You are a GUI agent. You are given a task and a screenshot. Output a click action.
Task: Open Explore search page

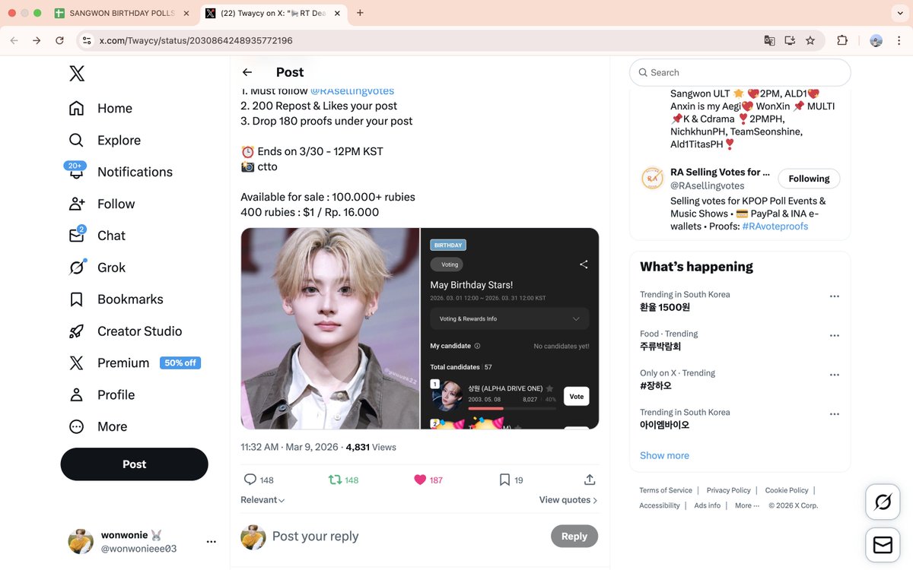[x=105, y=141]
